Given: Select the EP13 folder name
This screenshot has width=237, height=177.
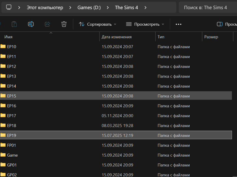Looking at the screenshot, I should tap(12, 76).
